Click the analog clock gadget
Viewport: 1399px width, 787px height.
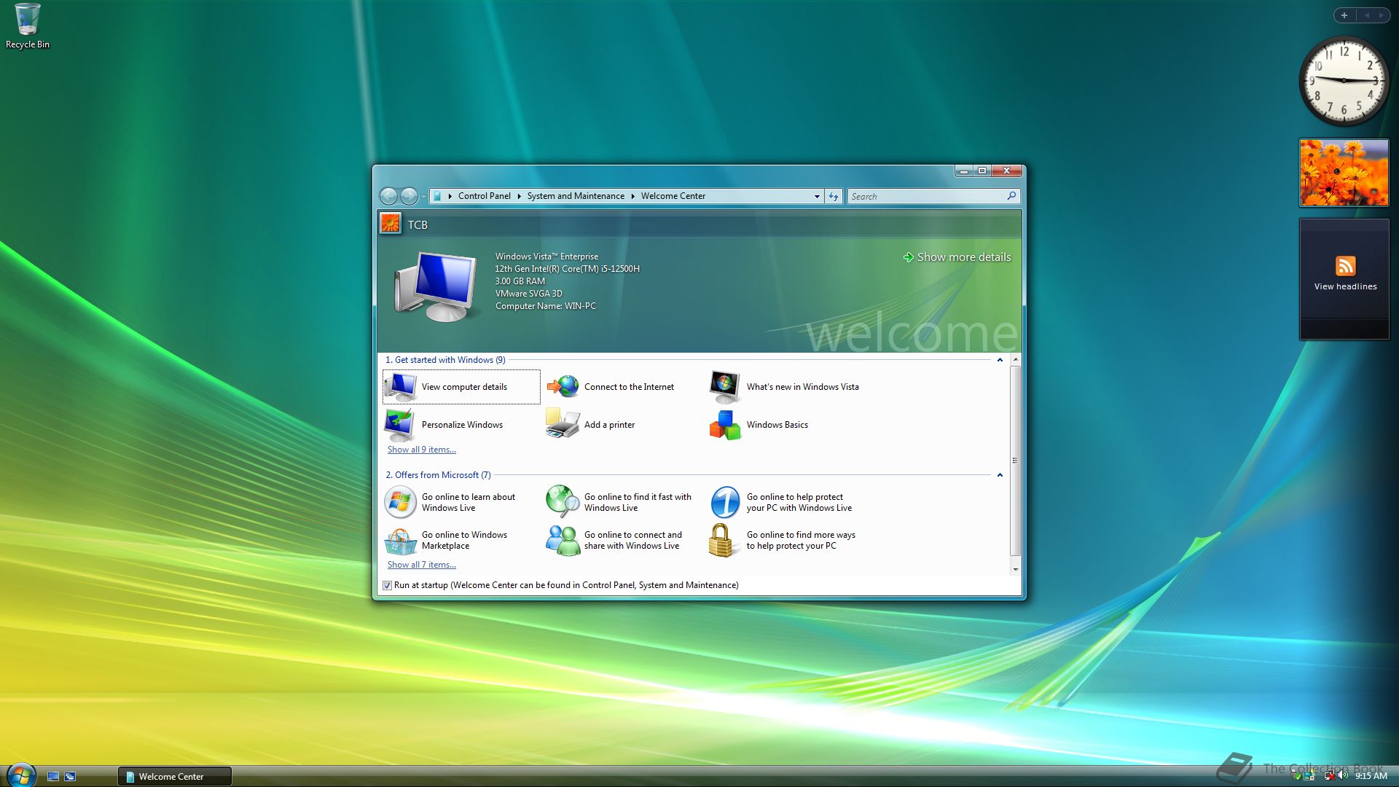pyautogui.click(x=1344, y=80)
